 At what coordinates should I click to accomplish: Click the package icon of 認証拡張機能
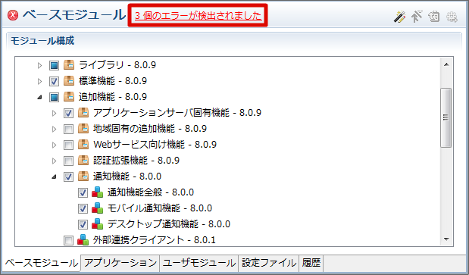tap(83, 160)
